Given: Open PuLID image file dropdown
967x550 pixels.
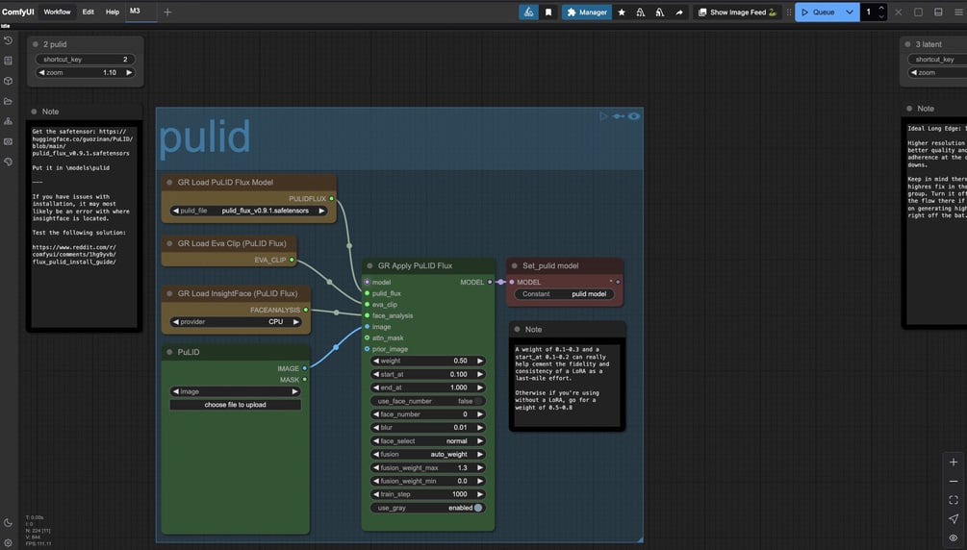Looking at the screenshot, I should click(x=236, y=391).
